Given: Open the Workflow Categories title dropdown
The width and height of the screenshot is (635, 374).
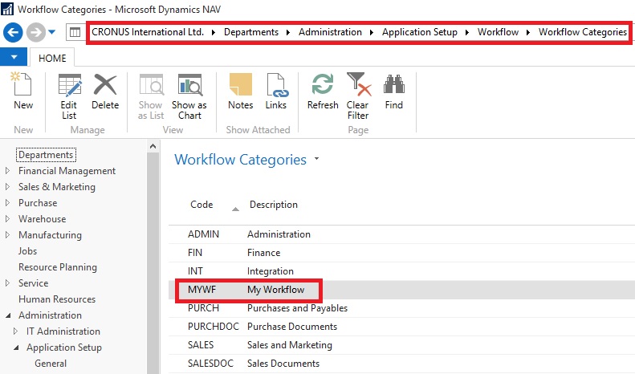Looking at the screenshot, I should point(317,160).
